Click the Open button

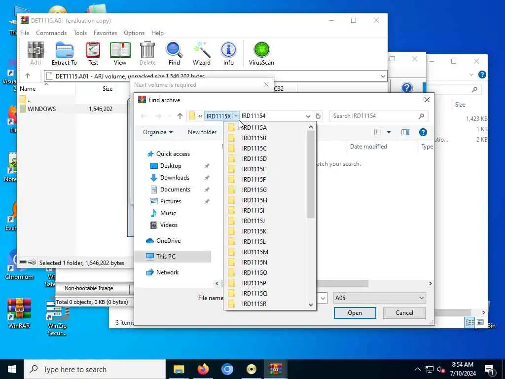355,312
